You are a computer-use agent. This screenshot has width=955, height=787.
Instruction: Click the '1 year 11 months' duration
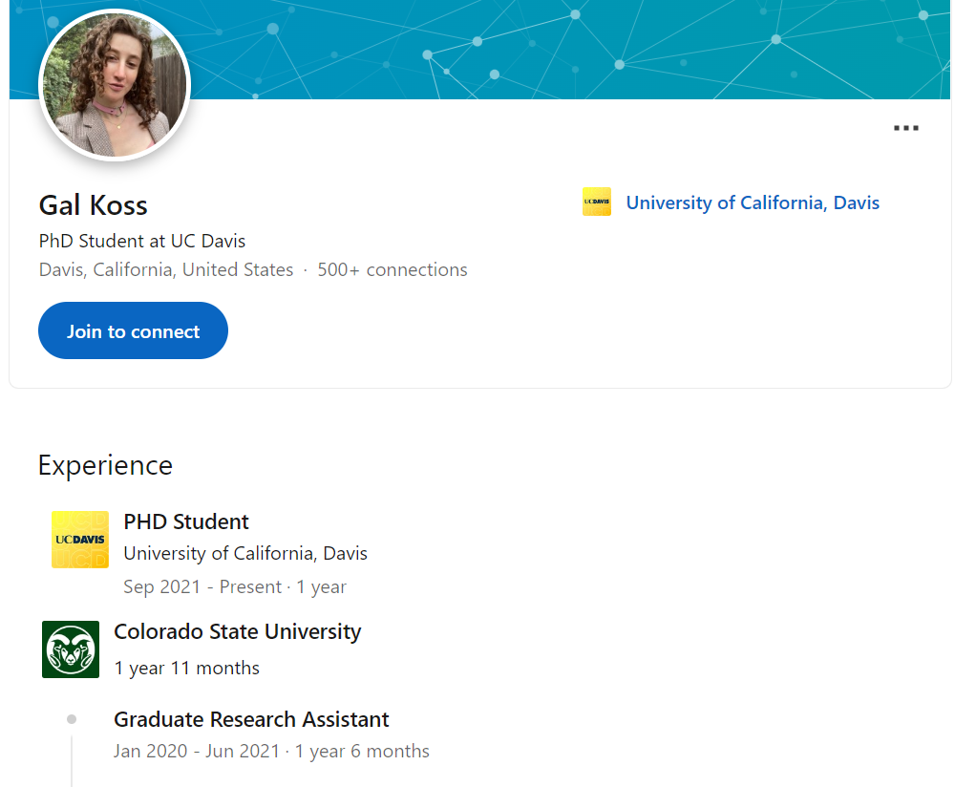(187, 669)
